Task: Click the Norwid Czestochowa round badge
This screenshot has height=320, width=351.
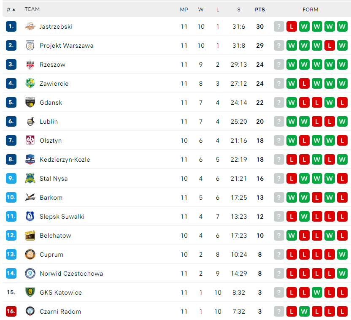Action: pyautogui.click(x=30, y=274)
